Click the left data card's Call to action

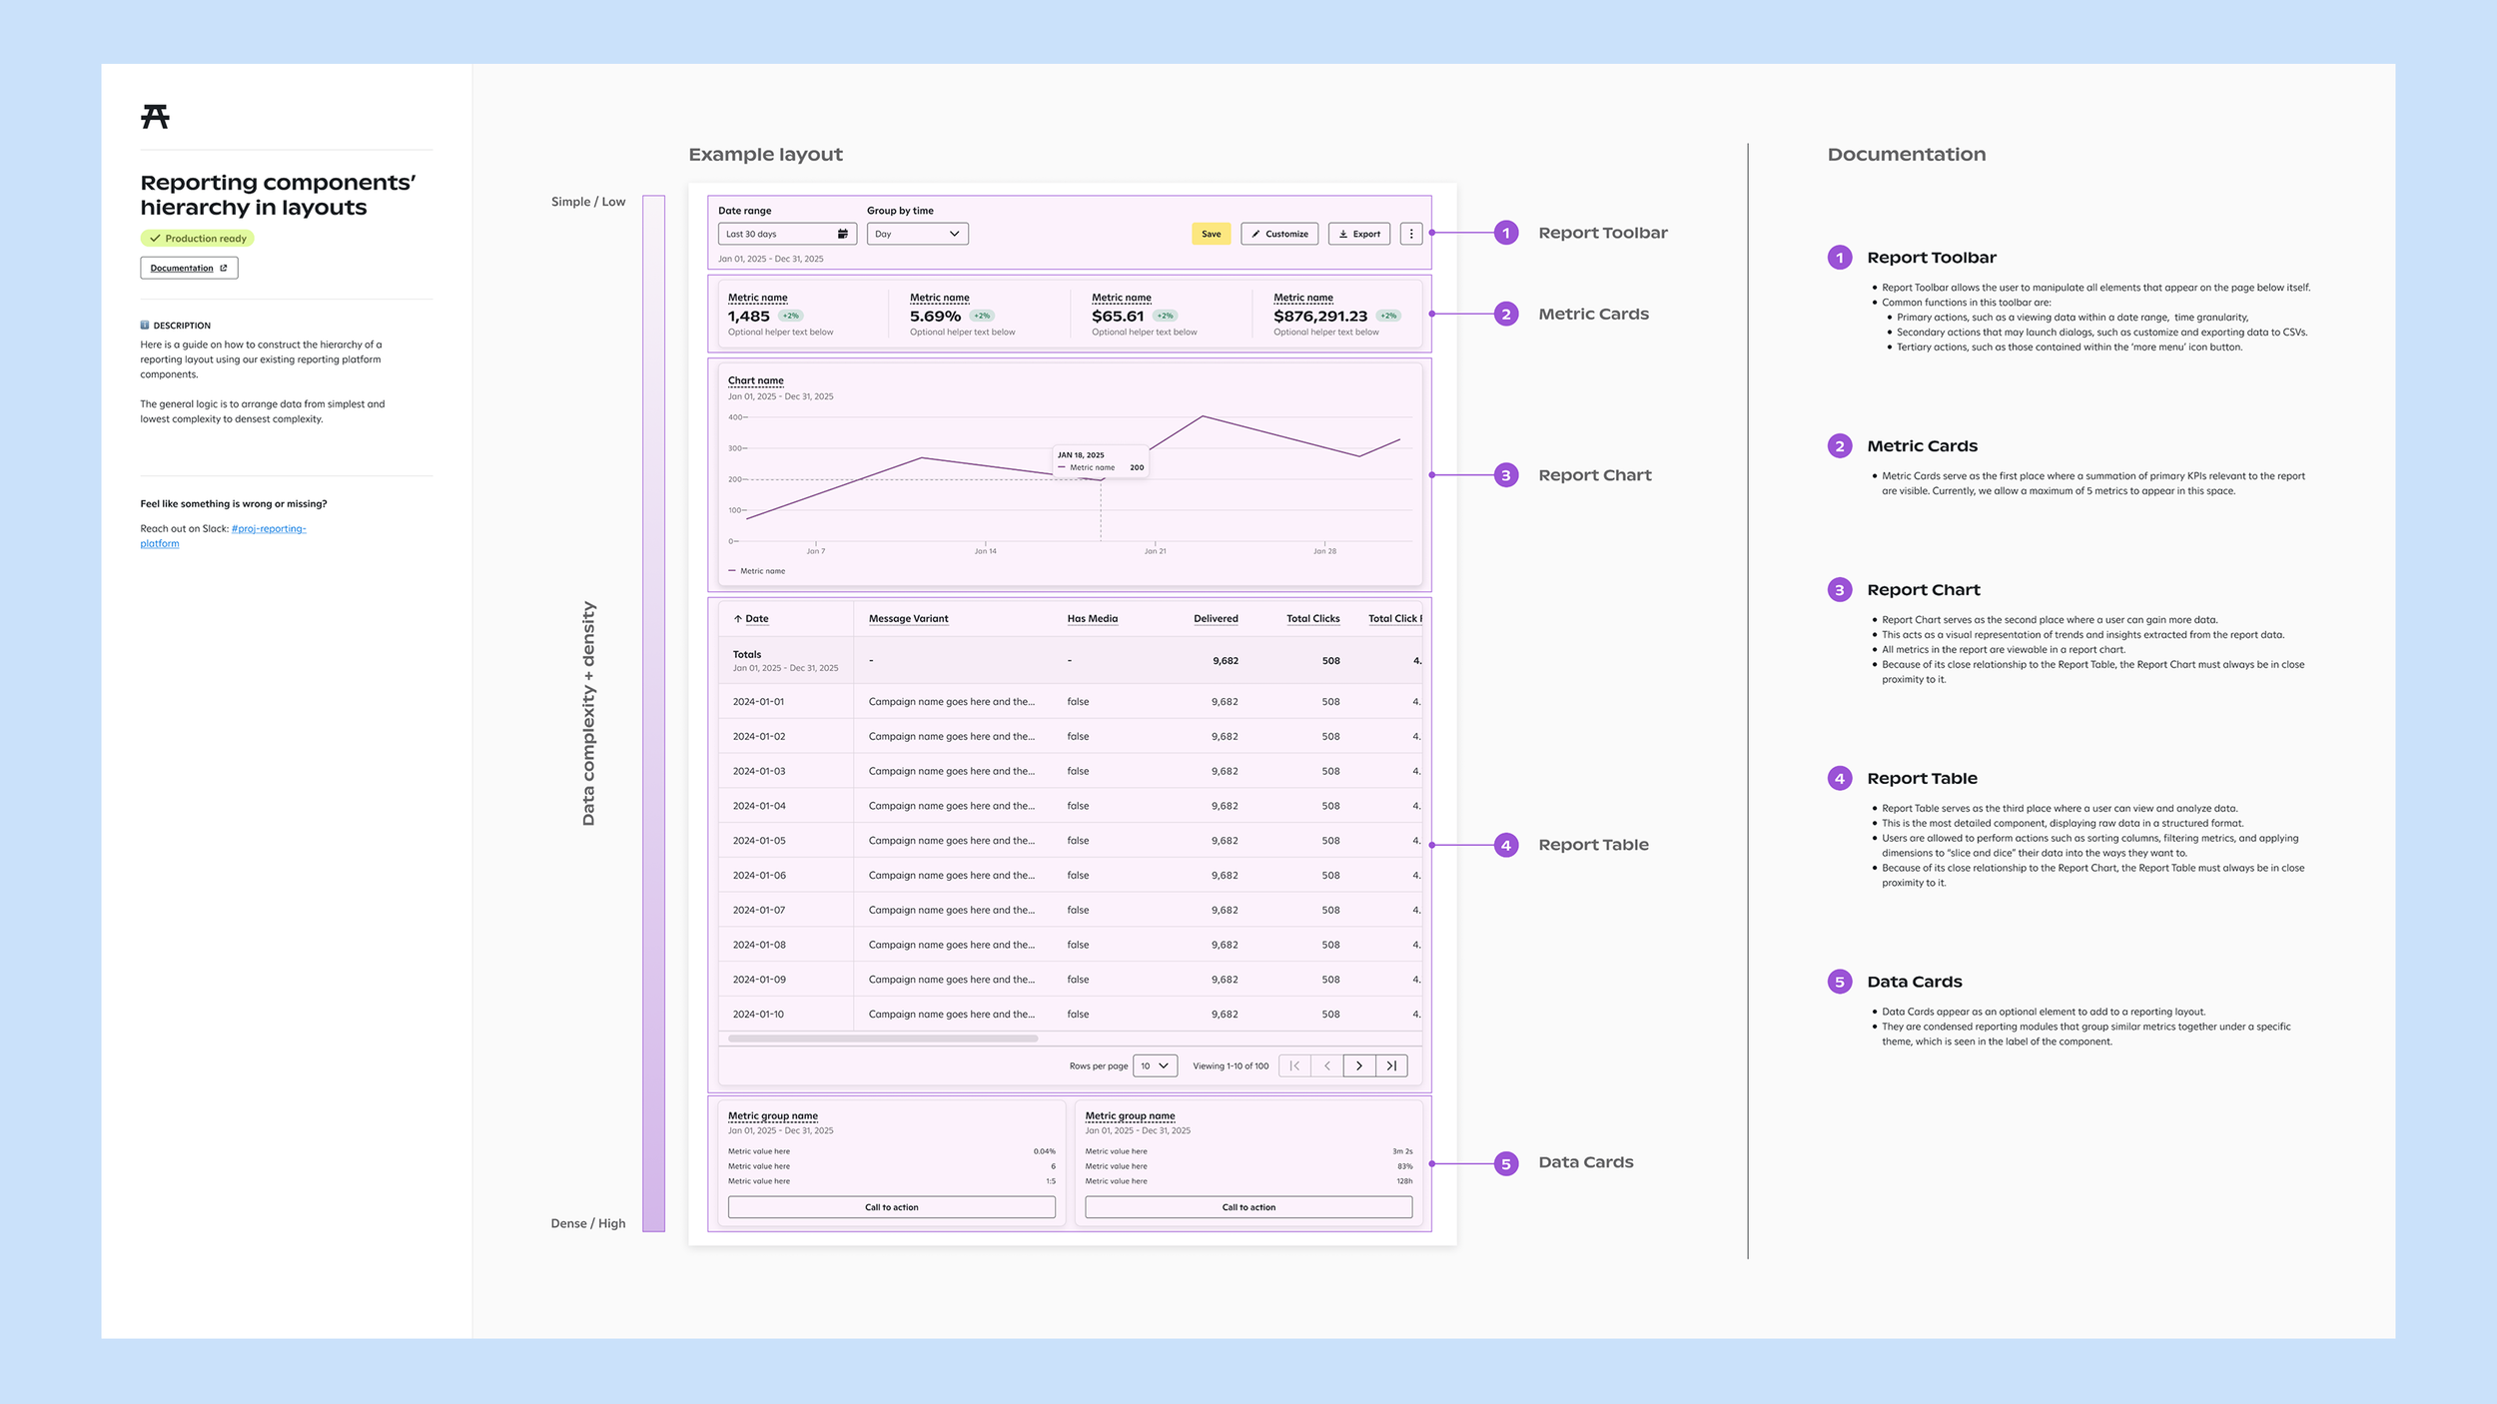(891, 1207)
